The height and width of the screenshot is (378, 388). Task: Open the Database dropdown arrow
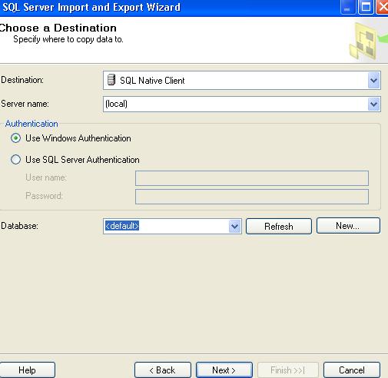coord(235,227)
